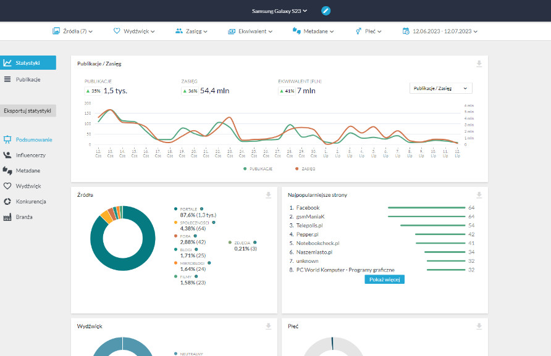The width and height of the screenshot is (551, 356).
Task: Click the Pokaż więcej button
Action: (x=384, y=279)
